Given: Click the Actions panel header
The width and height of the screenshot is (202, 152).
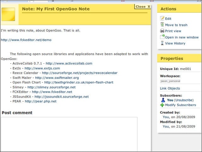Looking at the screenshot, I should point(179,9).
